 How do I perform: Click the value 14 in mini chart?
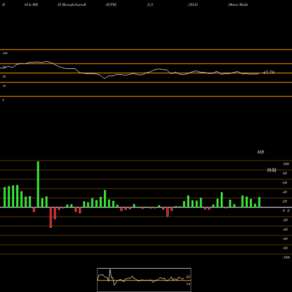pyautogui.click(x=188, y=284)
